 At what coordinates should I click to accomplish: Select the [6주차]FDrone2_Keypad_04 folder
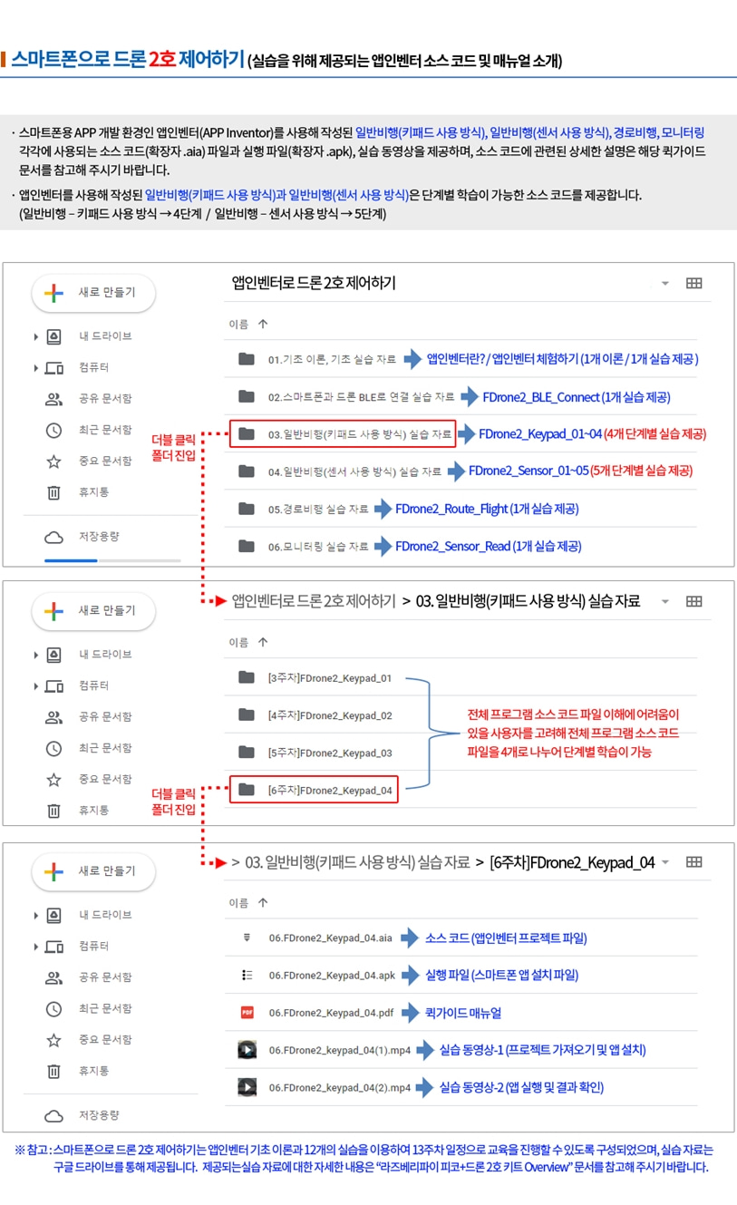point(315,790)
